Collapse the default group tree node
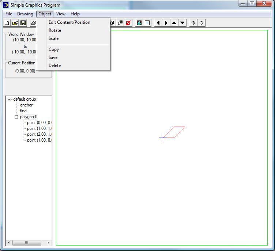The height and width of the screenshot is (251, 275). pyautogui.click(x=10, y=99)
